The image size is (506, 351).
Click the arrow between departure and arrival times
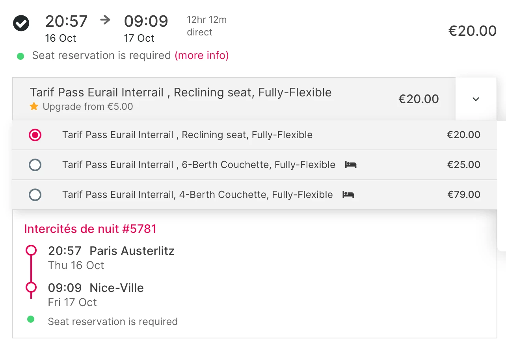click(105, 20)
